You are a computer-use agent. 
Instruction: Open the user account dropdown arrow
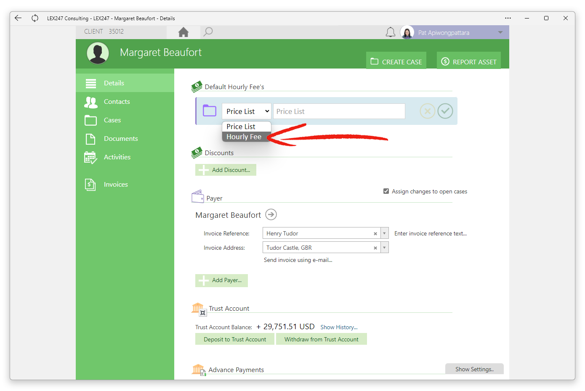click(500, 32)
